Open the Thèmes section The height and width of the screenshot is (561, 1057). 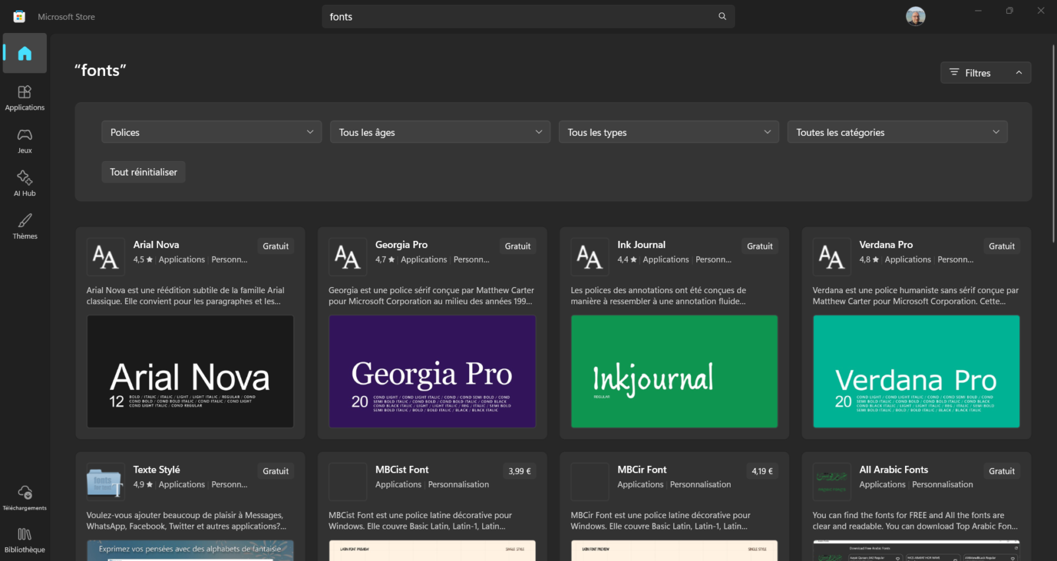24,226
